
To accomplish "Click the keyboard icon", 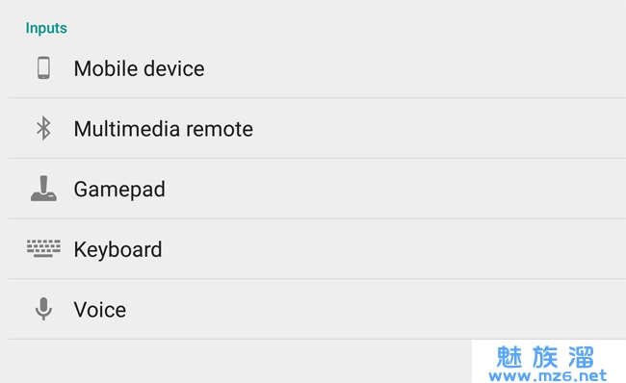I will tap(43, 248).
